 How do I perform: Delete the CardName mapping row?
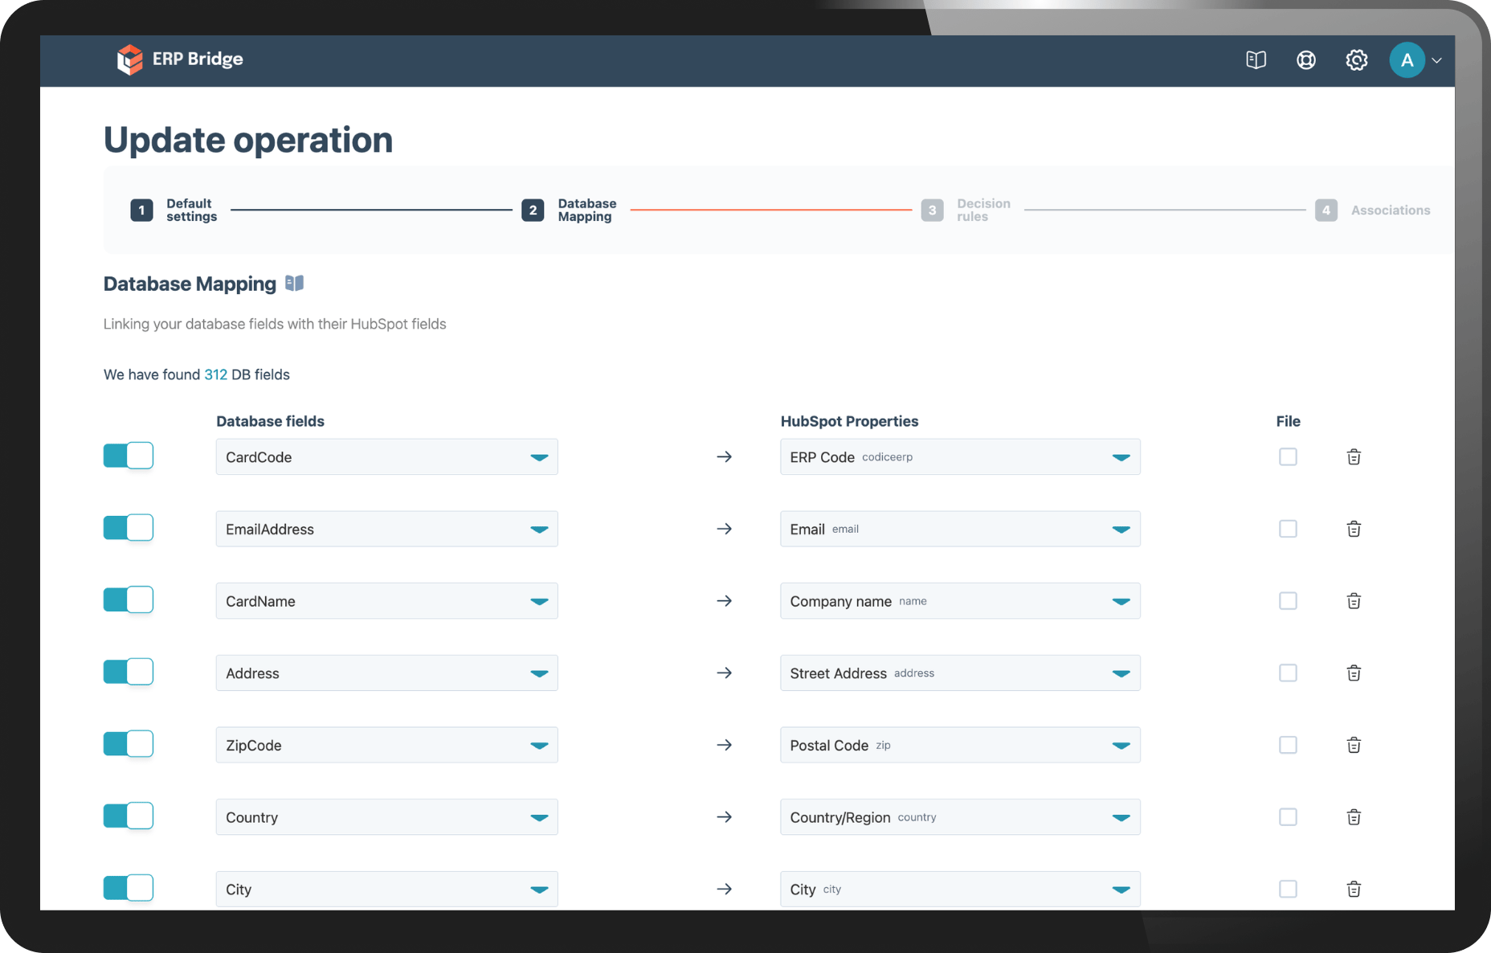(1354, 601)
